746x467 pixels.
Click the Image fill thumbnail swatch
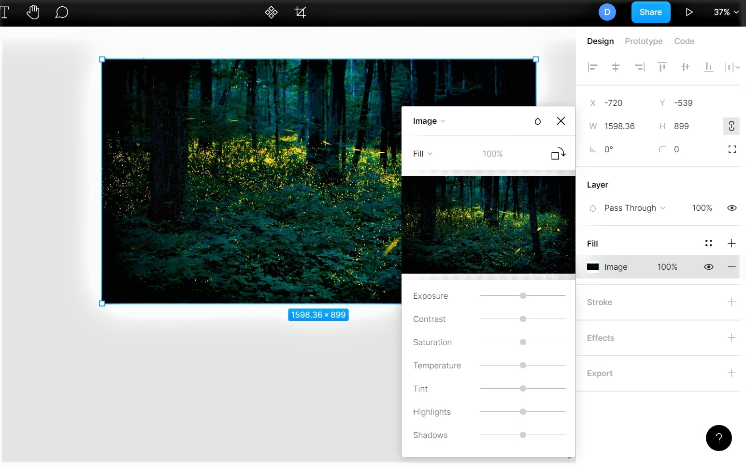pyautogui.click(x=593, y=267)
